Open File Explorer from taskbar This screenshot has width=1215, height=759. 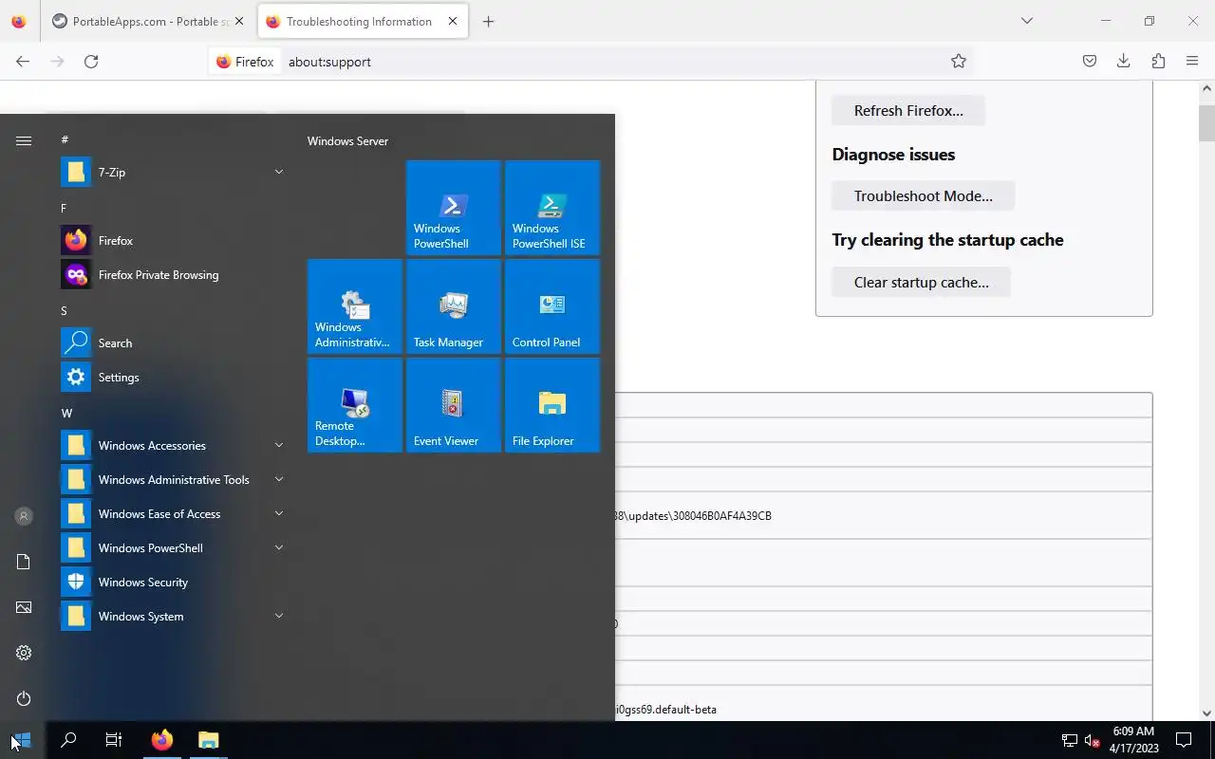pyautogui.click(x=208, y=740)
